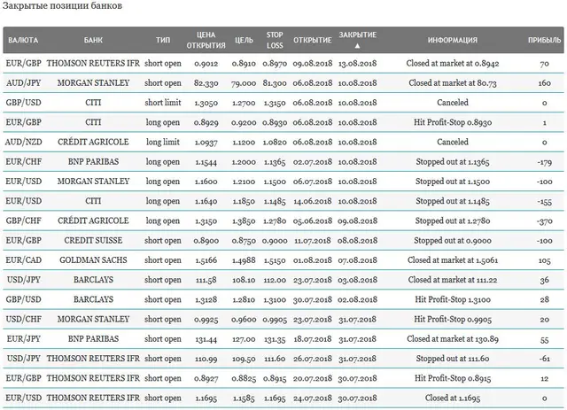This screenshot has width=567, height=410.
Task: Sort by the ВАЛЮТА column header
Action: point(23,40)
